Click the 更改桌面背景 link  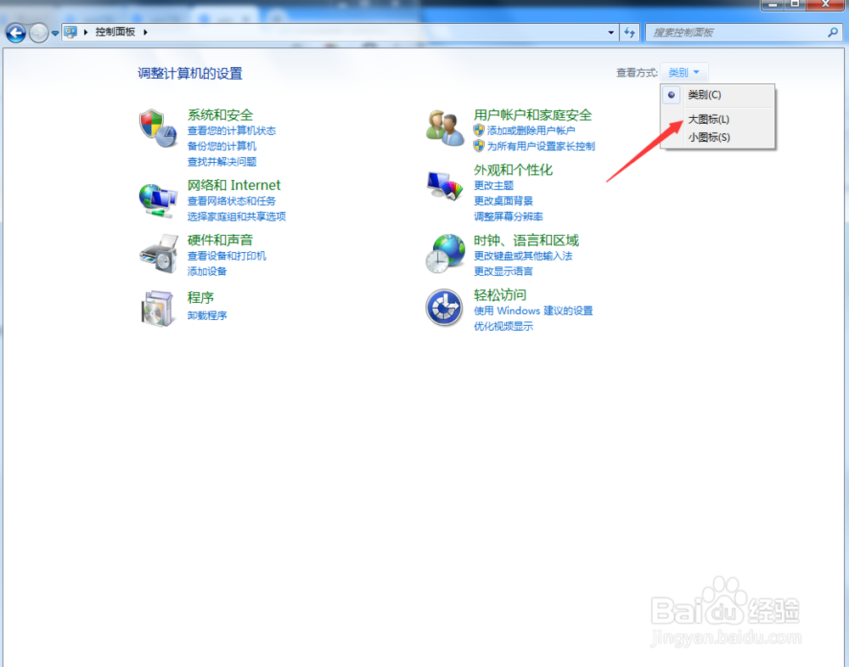pyautogui.click(x=504, y=201)
